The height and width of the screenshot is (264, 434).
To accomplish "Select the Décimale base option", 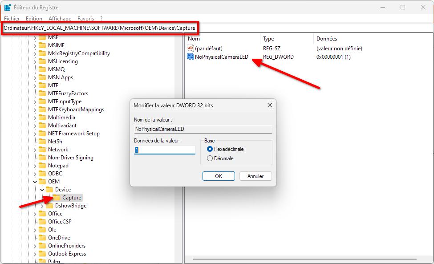I will click(x=220, y=158).
